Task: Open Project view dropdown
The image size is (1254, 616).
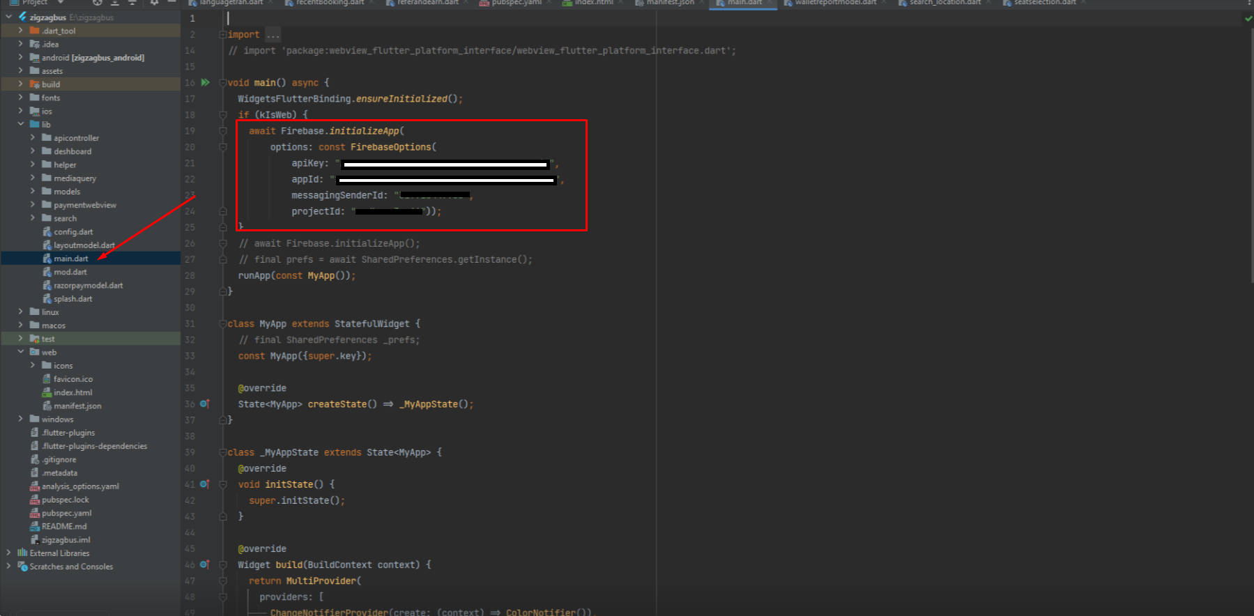Action: tap(60, 3)
